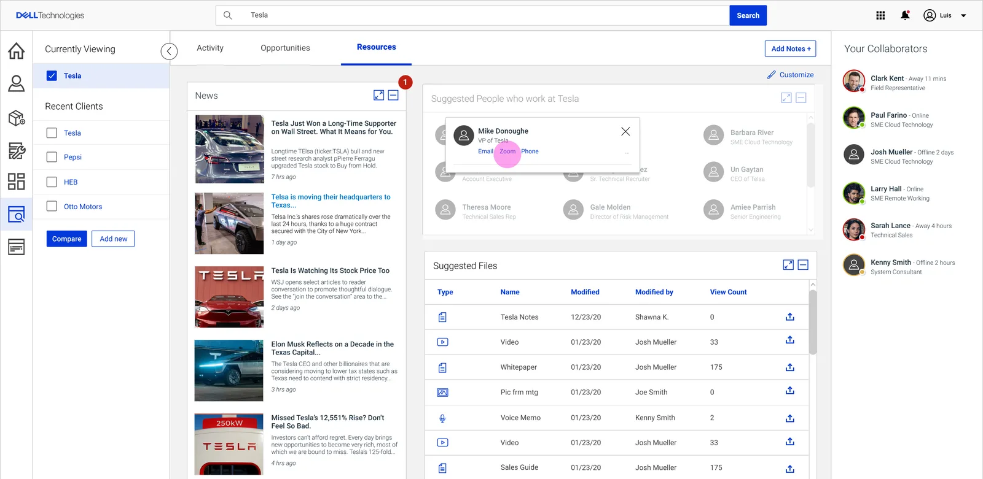The image size is (983, 479).
Task: Switch to the Opportunities tab
Action: click(285, 48)
